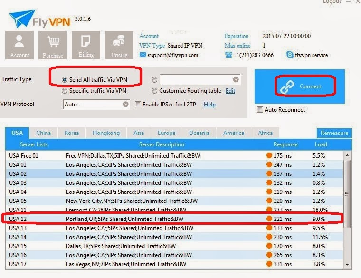Select USA 17 Las Vegas server
361x278 pixels.
174,264
